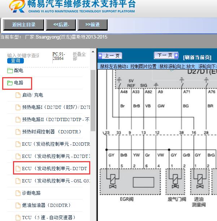Image resolution: width=217 pixels, height=221 pixels.
Task: Click the page icon beside TCU 5速
Action: [18, 218]
